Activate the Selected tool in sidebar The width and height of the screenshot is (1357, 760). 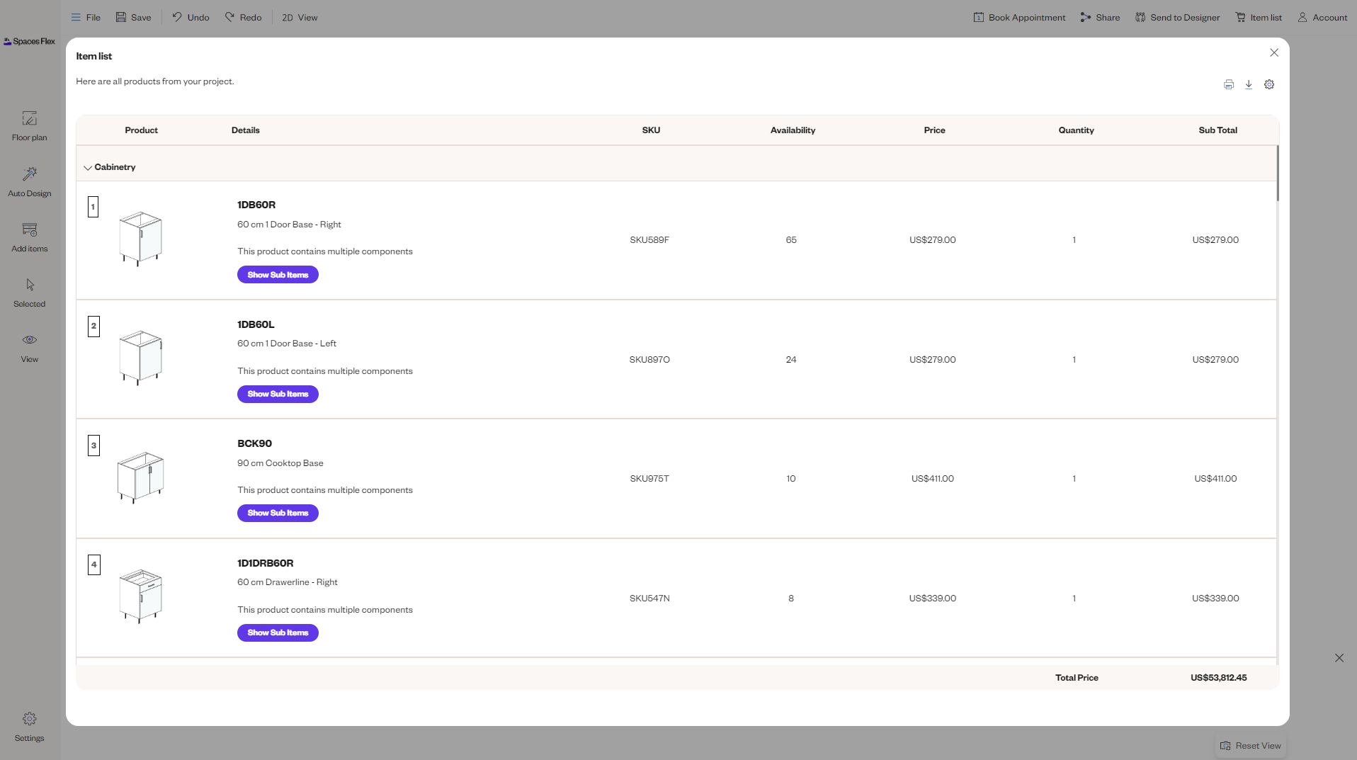(x=29, y=290)
